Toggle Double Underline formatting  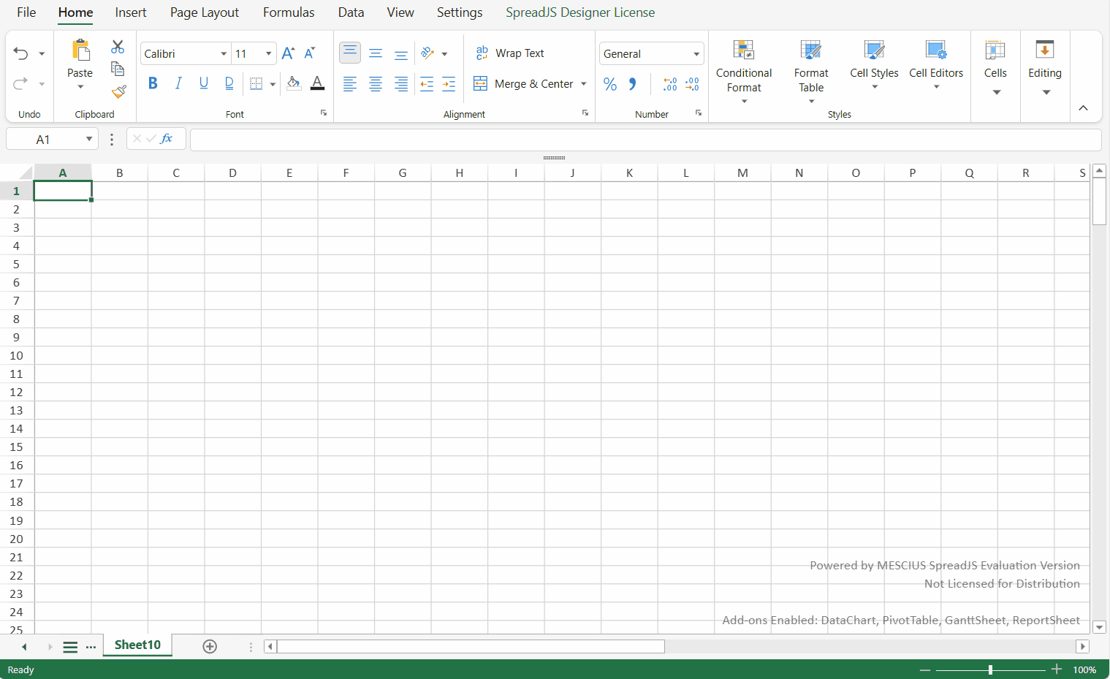pos(229,83)
